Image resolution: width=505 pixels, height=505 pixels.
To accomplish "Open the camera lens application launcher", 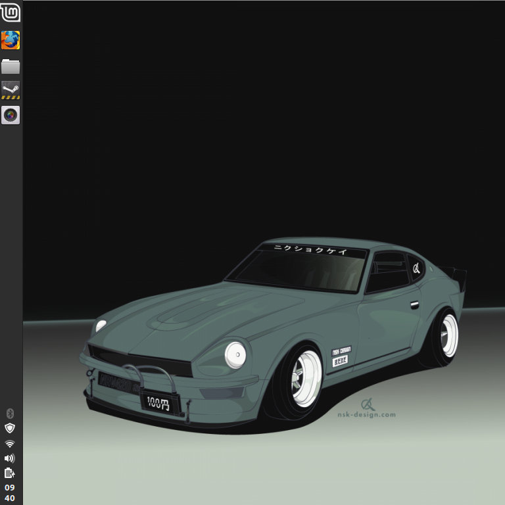I will 11,115.
